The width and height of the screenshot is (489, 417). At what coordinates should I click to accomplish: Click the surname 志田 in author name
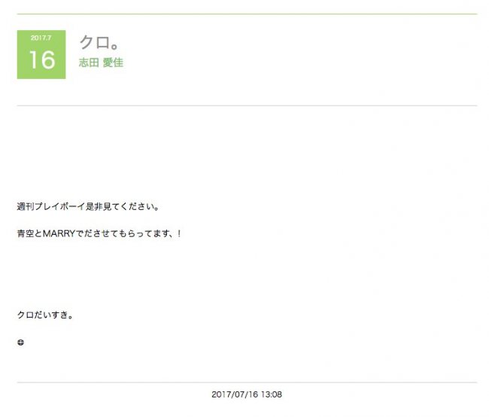pyautogui.click(x=89, y=62)
